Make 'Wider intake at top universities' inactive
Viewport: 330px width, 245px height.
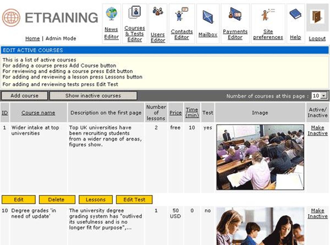point(317,130)
